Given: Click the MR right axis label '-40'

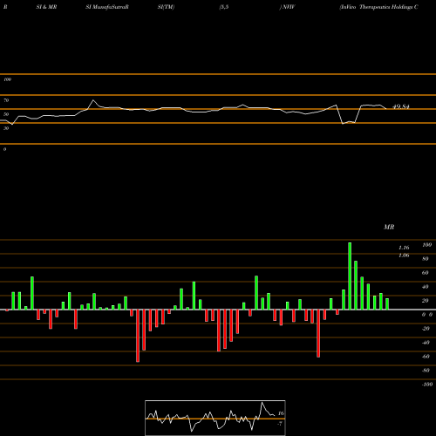Looking at the screenshot, I should click(x=426, y=343).
